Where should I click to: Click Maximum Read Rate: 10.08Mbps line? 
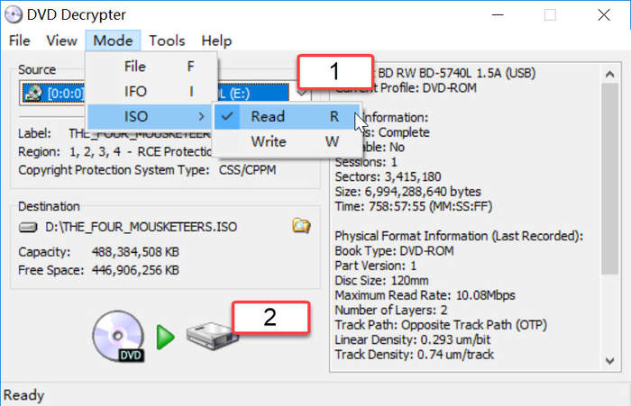425,295
